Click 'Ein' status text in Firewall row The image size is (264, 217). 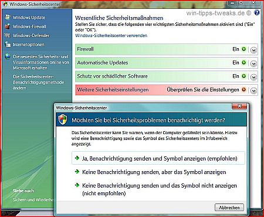coord(236,49)
